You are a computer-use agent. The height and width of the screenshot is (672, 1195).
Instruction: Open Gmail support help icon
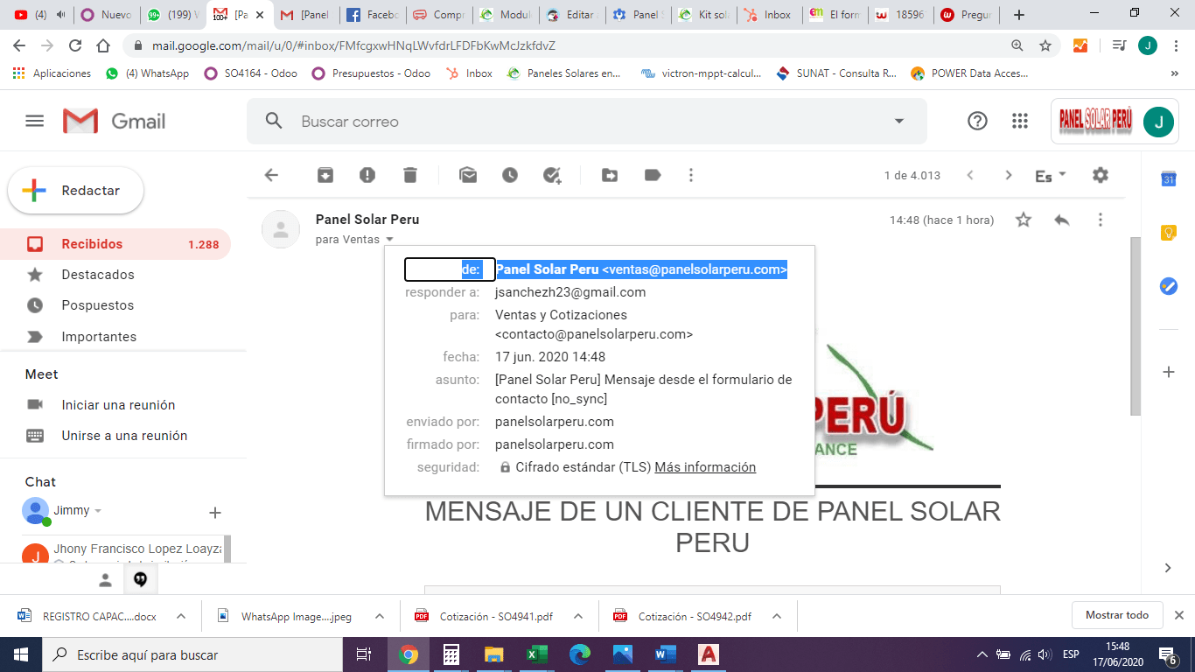pos(977,122)
